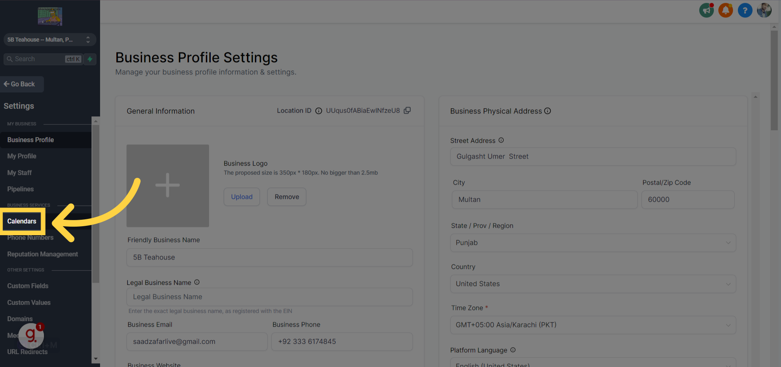The image size is (781, 367).
Task: Click the Business Phone field
Action: 342,342
